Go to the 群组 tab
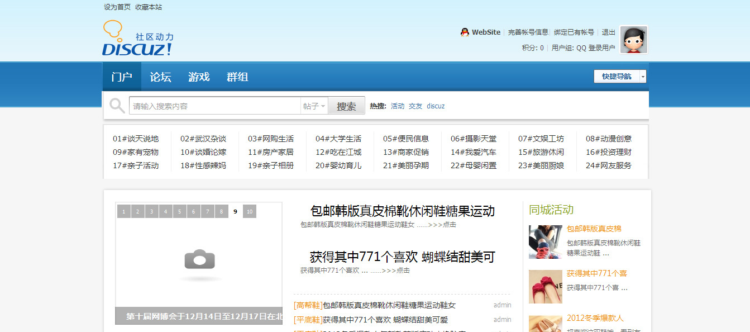The width and height of the screenshot is (750, 332). [237, 77]
